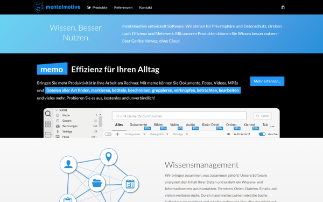
Task: Open the Schlagwörter dropdown
Action: 135,134
